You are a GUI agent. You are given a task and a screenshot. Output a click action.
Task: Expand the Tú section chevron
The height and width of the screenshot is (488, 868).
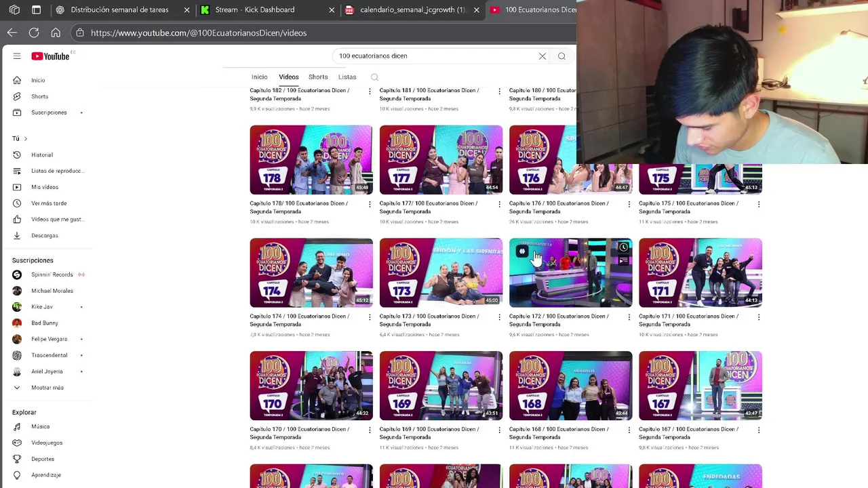26,139
